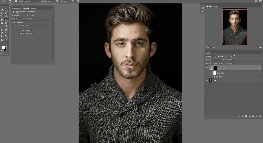Viewport: 263px width, 143px height.
Task: Open the Overlay blend mode dropdown
Action: (x=214, y=60)
